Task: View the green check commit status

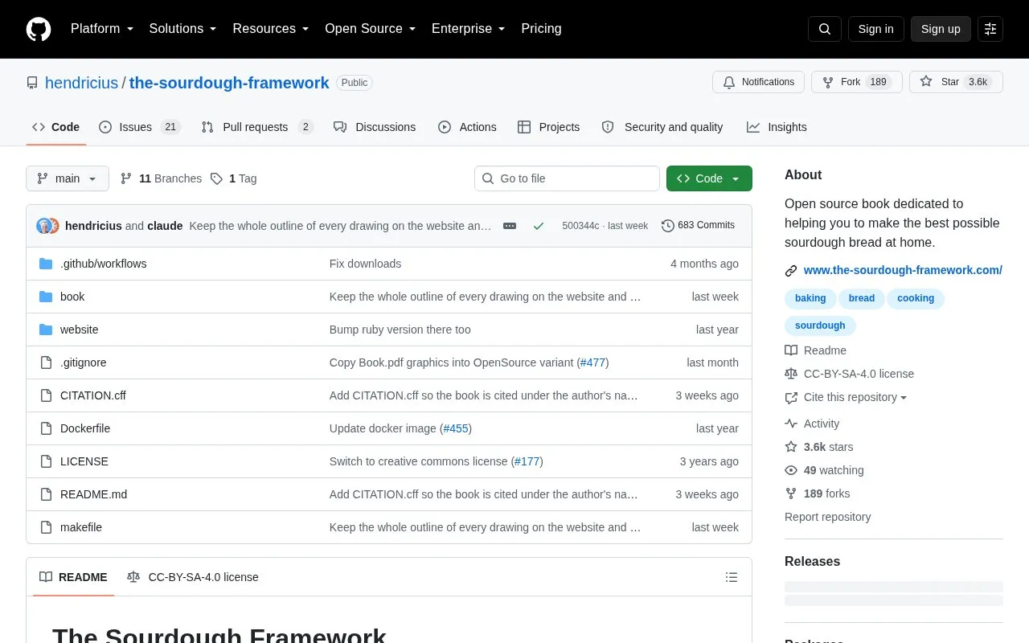Action: [x=539, y=226]
